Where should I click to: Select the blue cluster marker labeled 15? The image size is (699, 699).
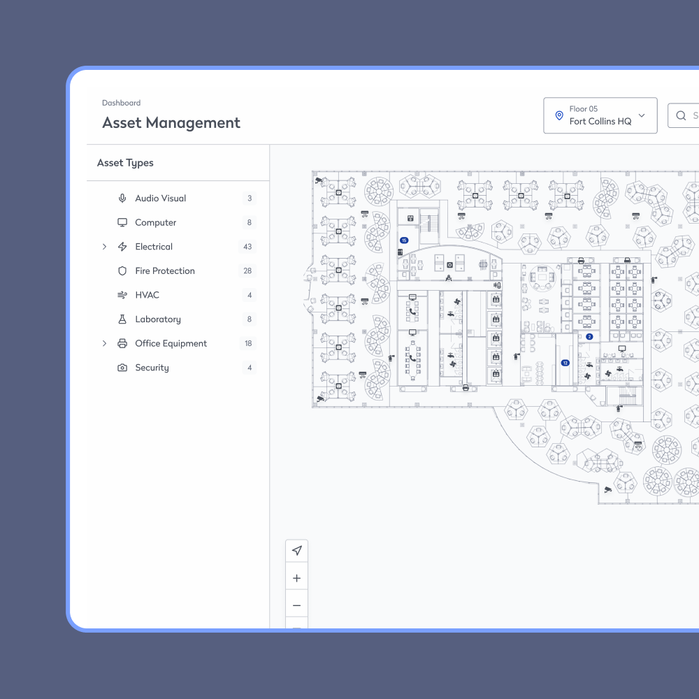(x=403, y=240)
